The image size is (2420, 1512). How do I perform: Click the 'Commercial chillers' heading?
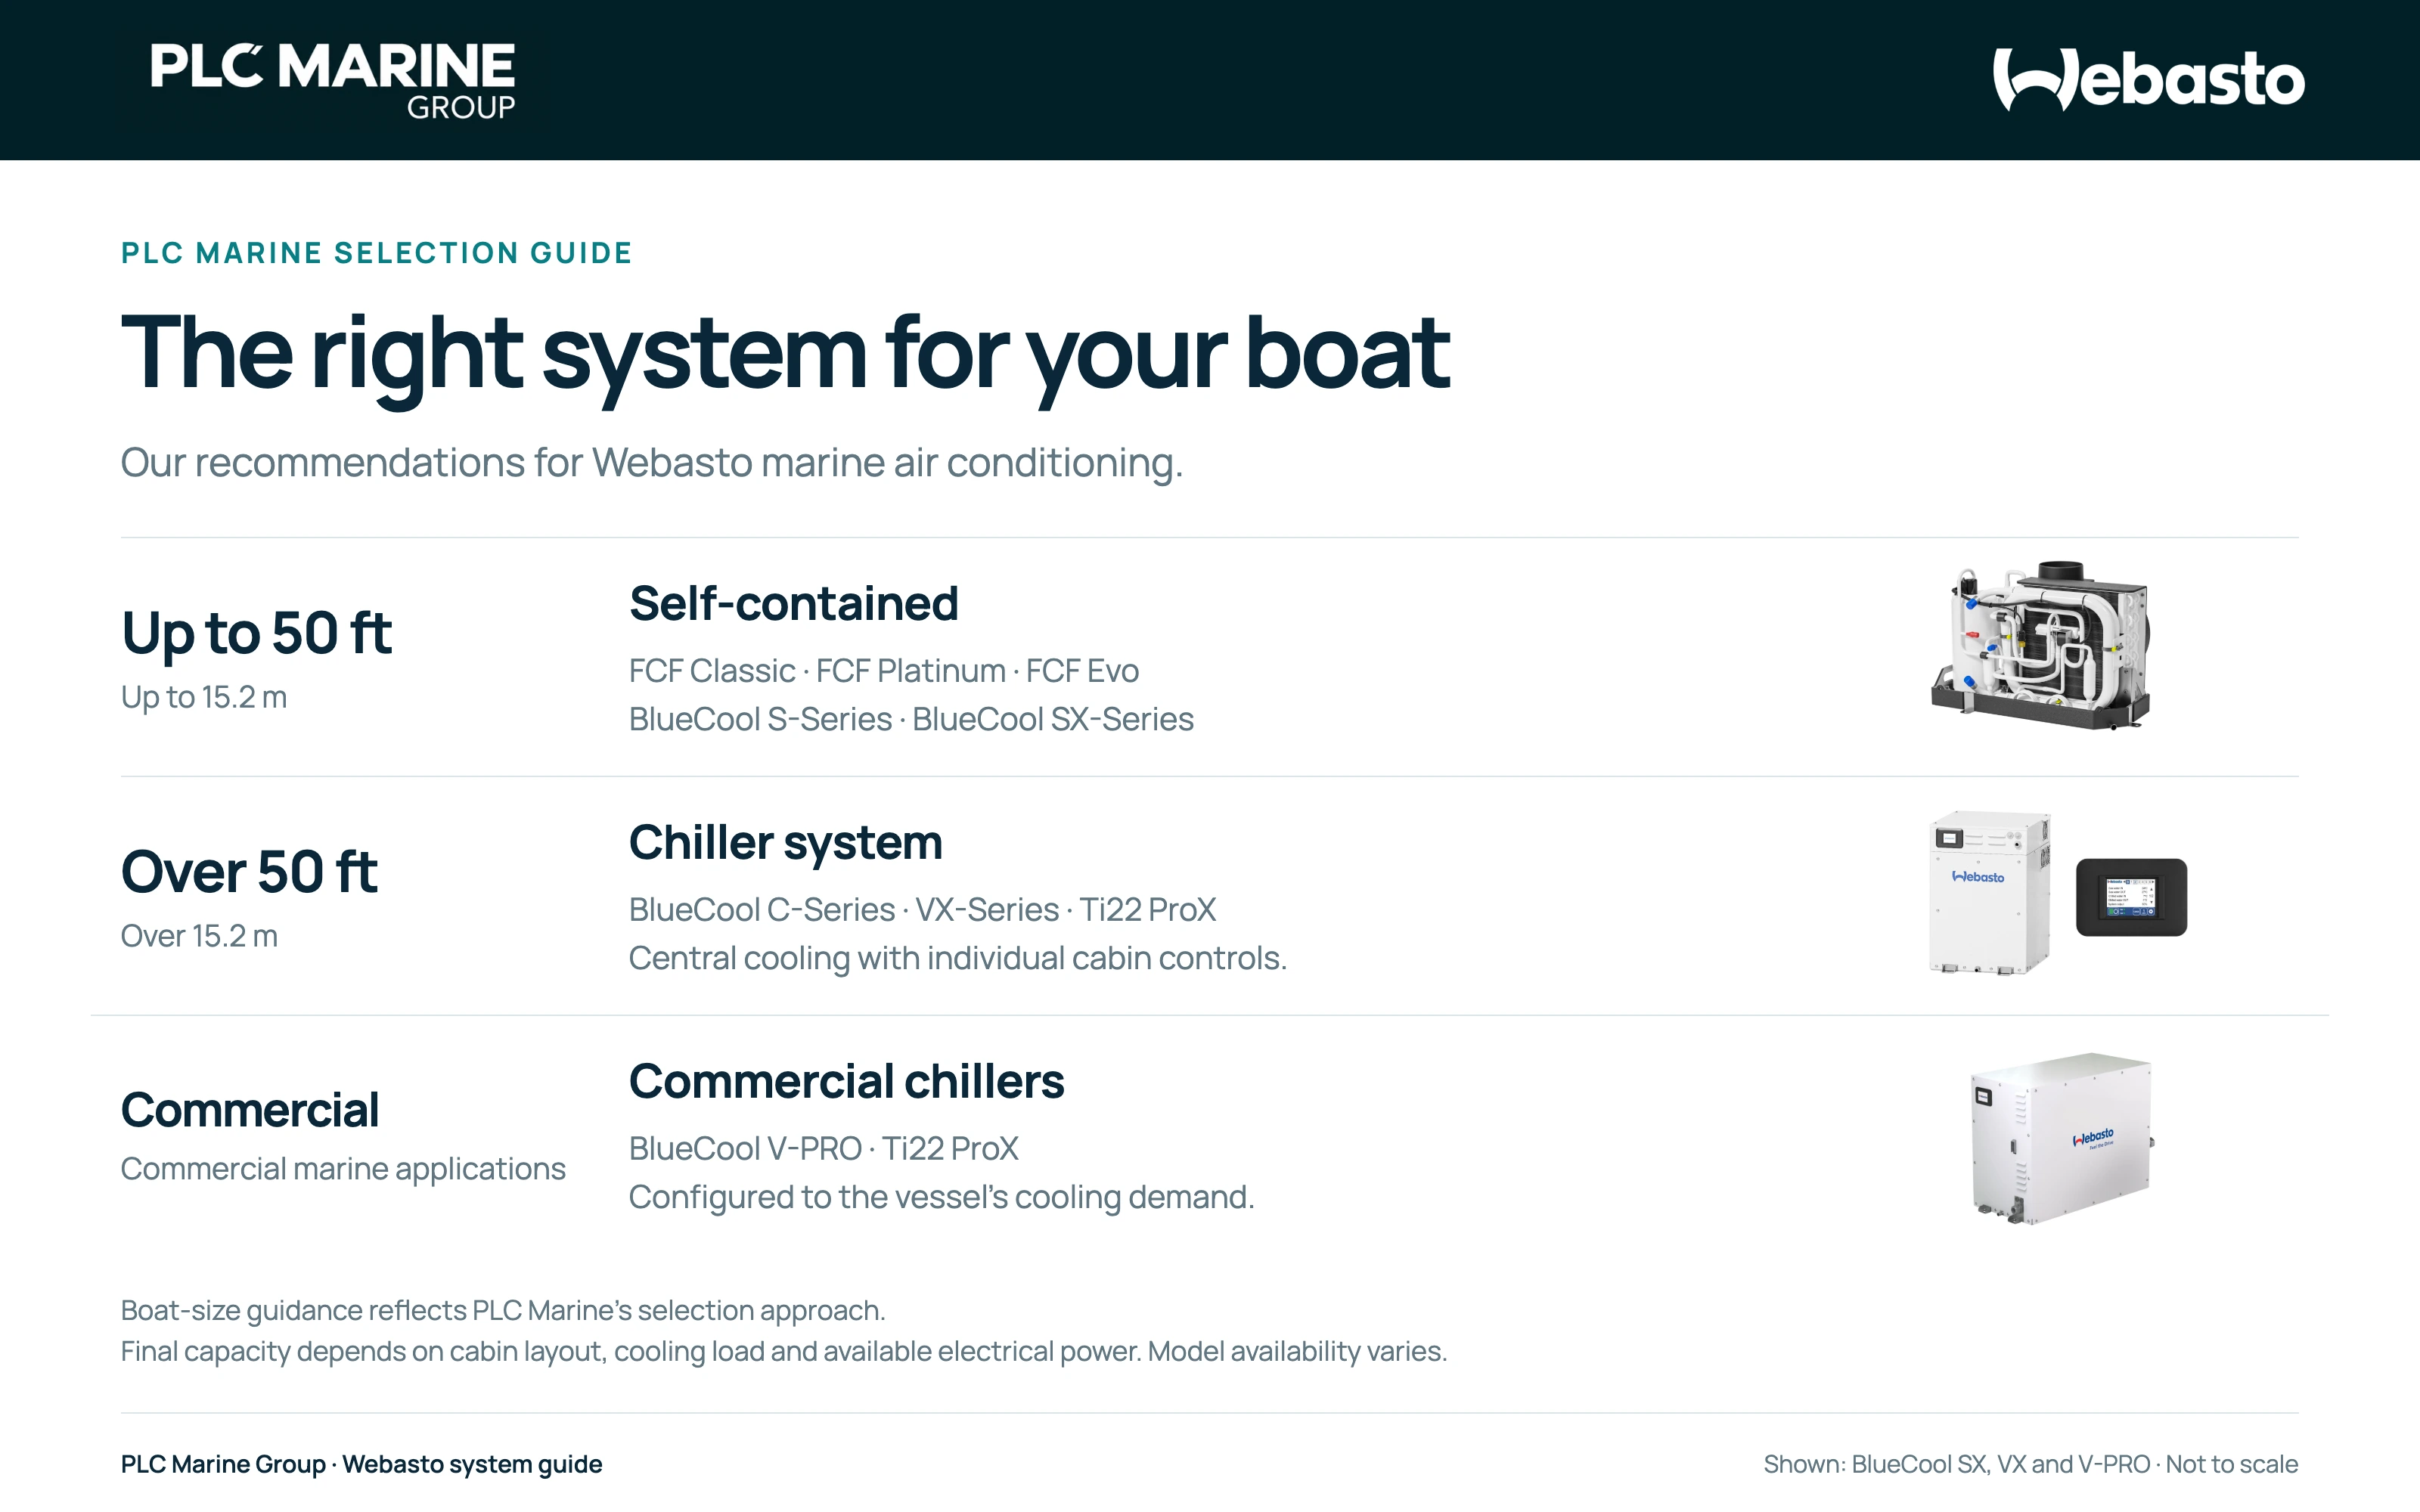click(x=846, y=1082)
